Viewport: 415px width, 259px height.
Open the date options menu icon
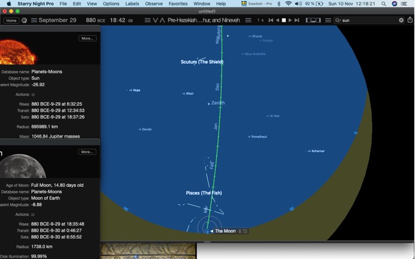(x=34, y=21)
